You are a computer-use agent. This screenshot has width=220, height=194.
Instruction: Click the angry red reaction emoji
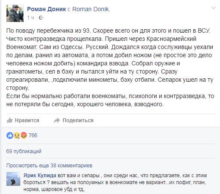coord(24,135)
